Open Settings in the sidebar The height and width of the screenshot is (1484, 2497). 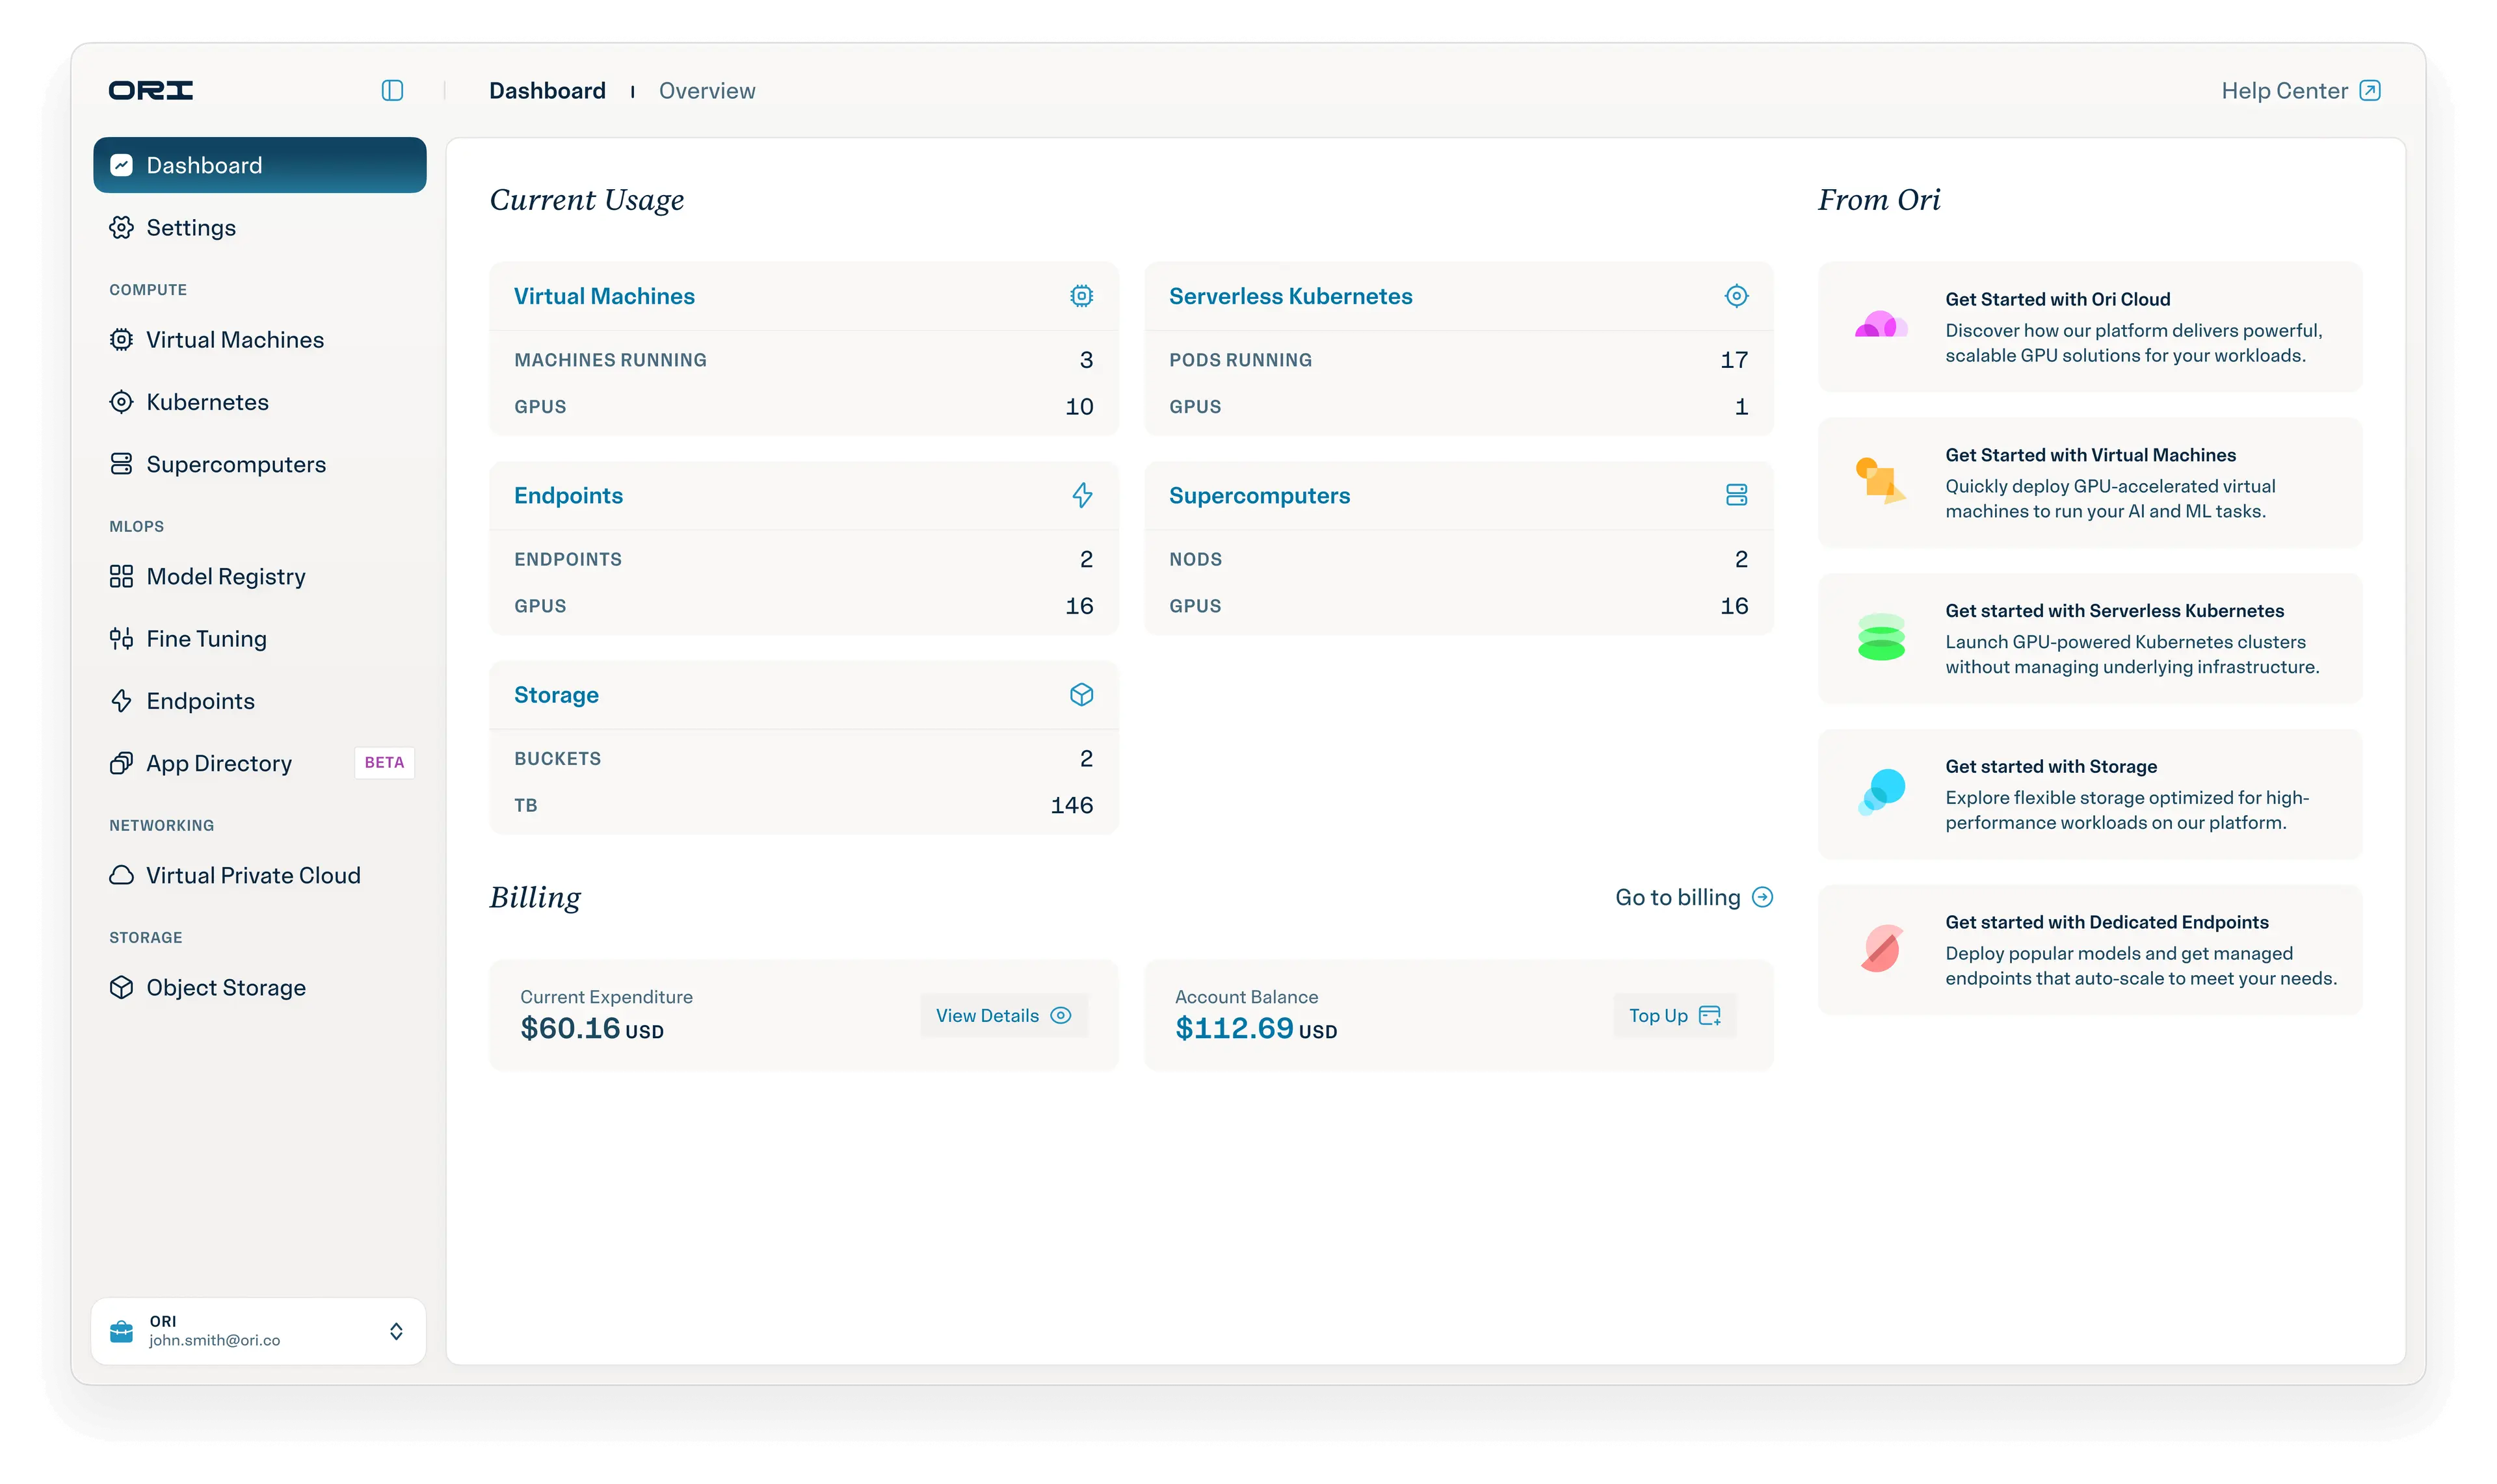[191, 228]
